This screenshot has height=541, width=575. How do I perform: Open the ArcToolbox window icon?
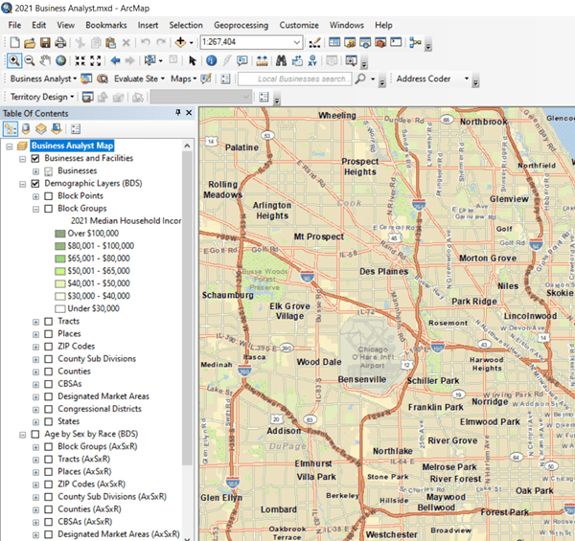coord(380,42)
